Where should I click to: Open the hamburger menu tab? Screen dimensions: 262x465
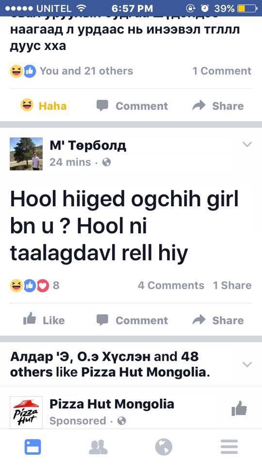tap(229, 447)
